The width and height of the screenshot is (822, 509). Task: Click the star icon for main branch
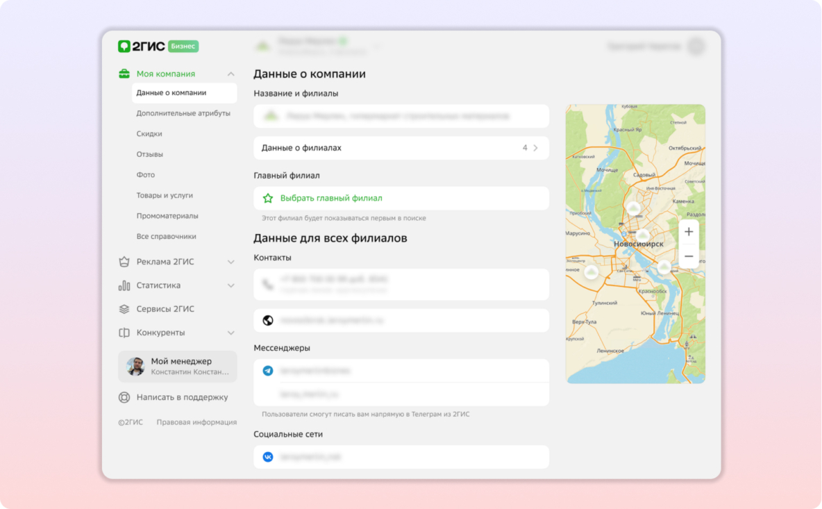[x=268, y=198]
